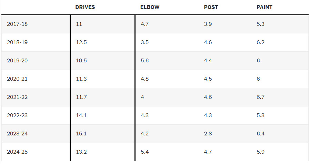Viewport: 310px width, 164px height.
Task: Click the 2.8 post value for 2023-24
Action: point(208,134)
